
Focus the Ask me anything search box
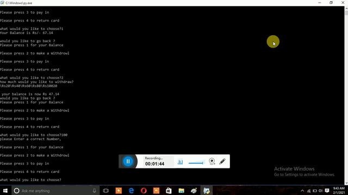tap(55, 191)
